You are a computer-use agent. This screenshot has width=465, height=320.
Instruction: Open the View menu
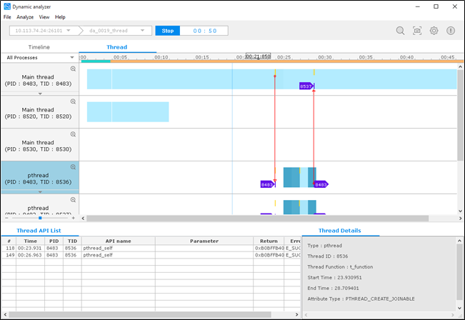44,16
